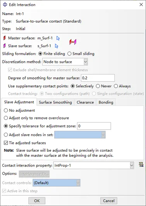Click the OK button

(x=37, y=201)
